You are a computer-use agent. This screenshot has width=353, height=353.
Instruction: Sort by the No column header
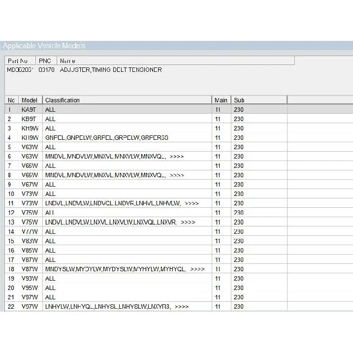pyautogui.click(x=11, y=100)
